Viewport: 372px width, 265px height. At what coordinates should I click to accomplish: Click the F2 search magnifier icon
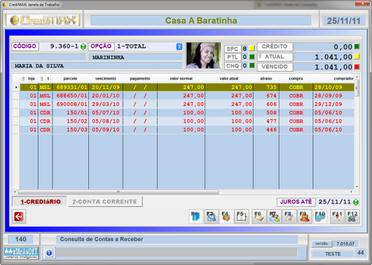pos(212,217)
